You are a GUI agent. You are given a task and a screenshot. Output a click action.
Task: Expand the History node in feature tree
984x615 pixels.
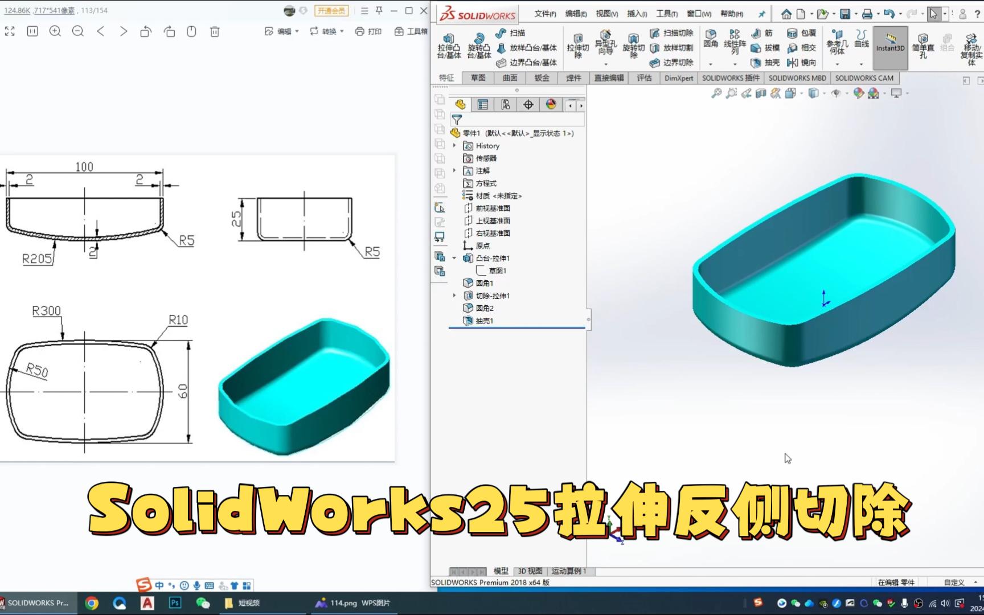point(454,145)
